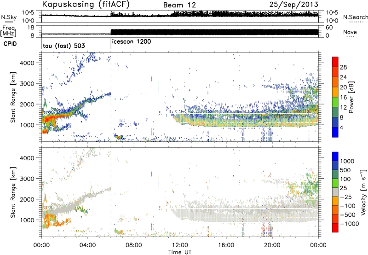The image size is (368, 255).
Task: Click the gray band of the Velocity colorbar
Action: click(335, 192)
